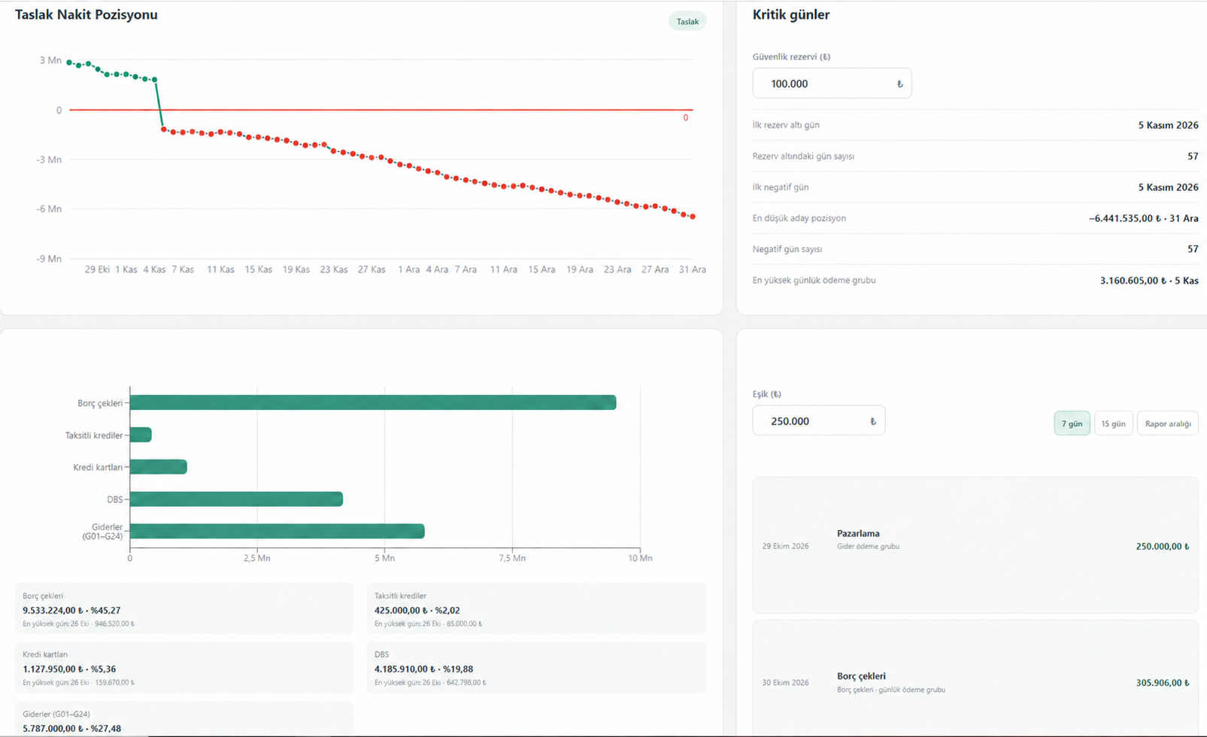Click the Taksitli krediler 425.000,00 summary card

click(536, 608)
